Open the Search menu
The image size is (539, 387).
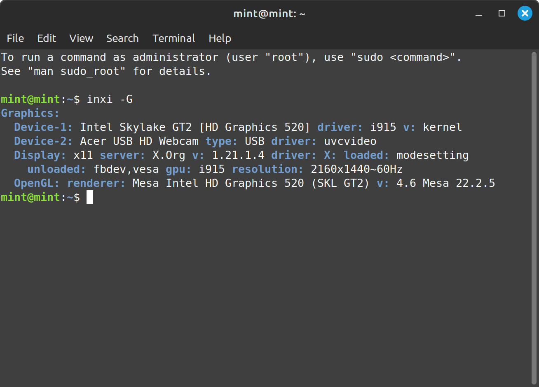[x=122, y=38]
